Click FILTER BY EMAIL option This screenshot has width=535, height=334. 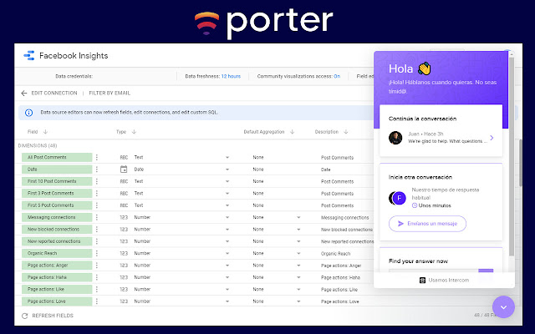[x=110, y=93]
